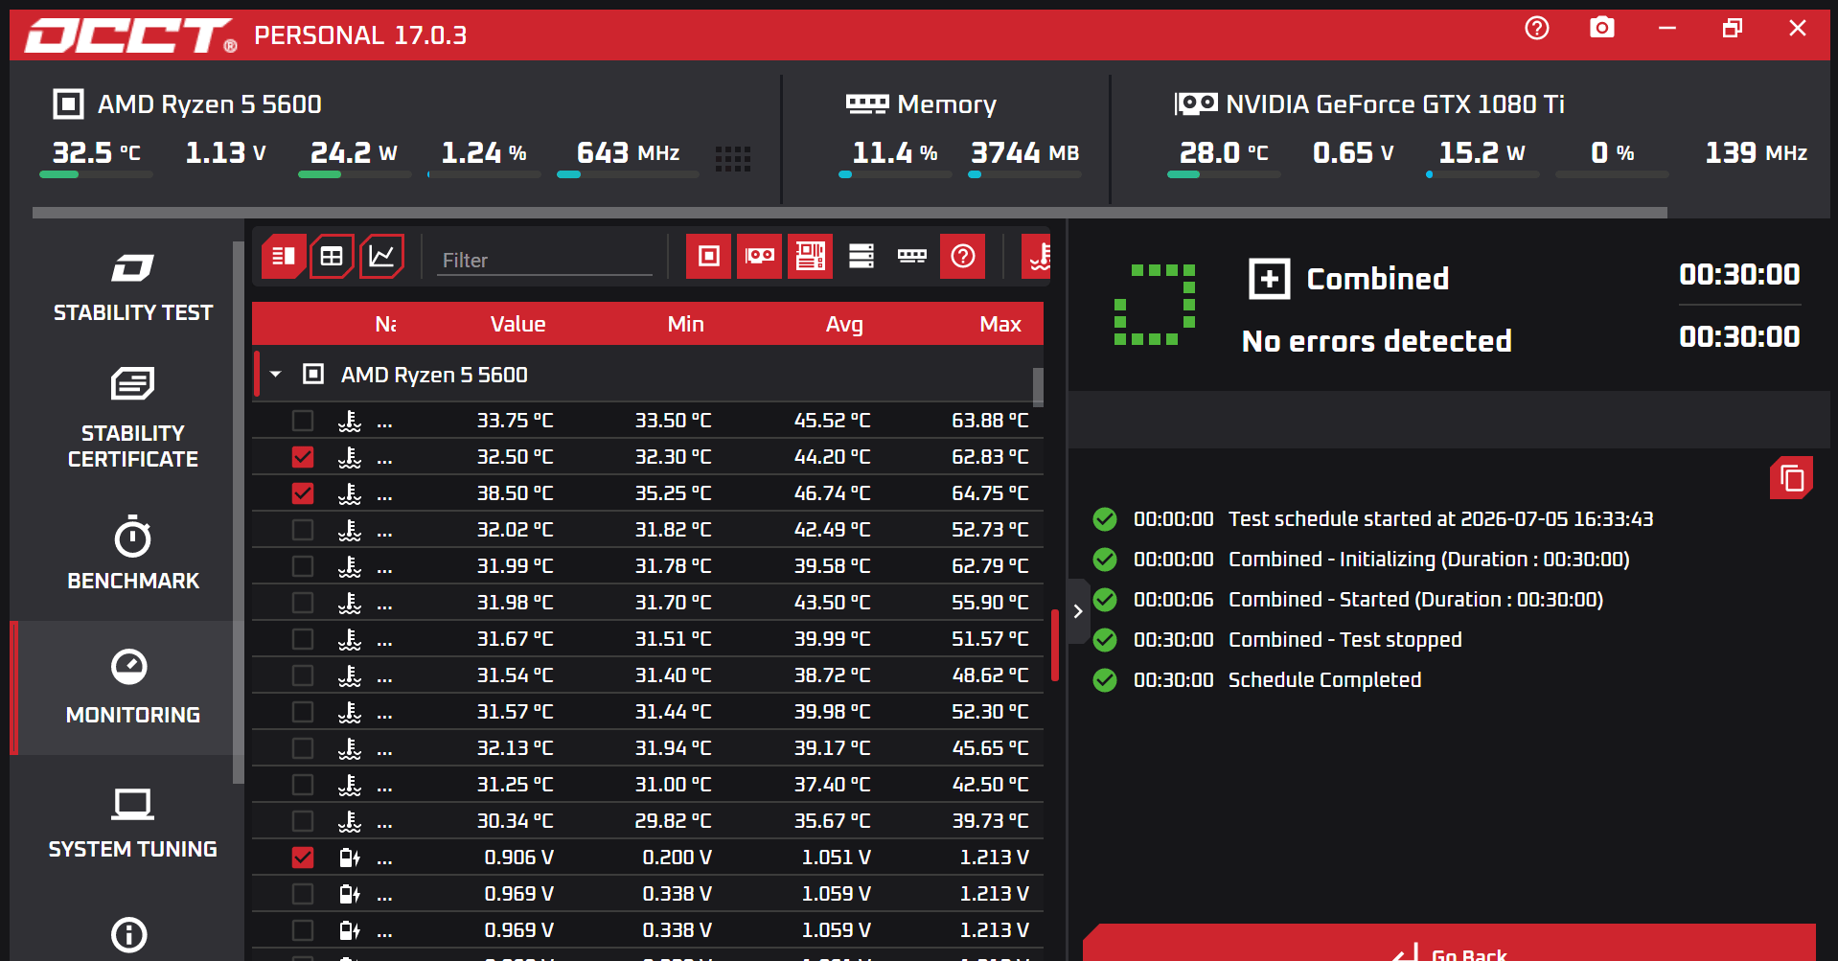Click the GPU power 15.2 W readout
Viewport: 1838px width, 961px height.
pos(1481,152)
